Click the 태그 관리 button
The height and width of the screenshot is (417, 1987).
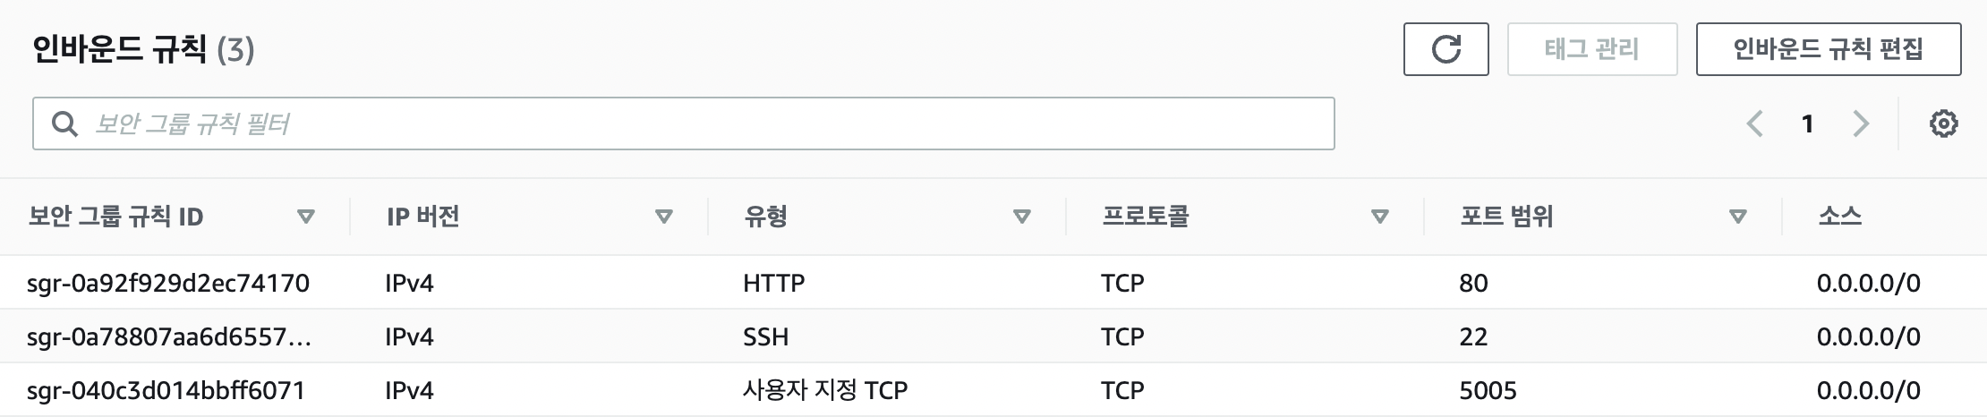tap(1592, 49)
